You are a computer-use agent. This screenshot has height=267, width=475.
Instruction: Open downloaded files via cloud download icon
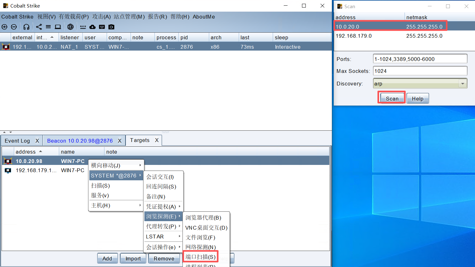point(92,27)
